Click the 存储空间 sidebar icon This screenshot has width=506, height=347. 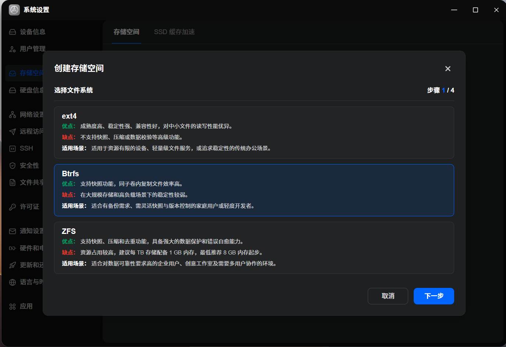coord(13,73)
